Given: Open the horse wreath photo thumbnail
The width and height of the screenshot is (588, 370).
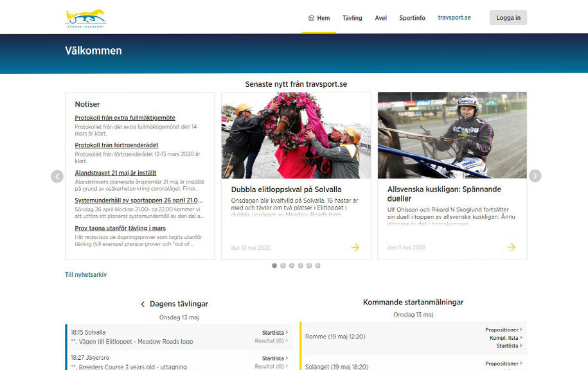Looking at the screenshot, I should click(x=296, y=136).
